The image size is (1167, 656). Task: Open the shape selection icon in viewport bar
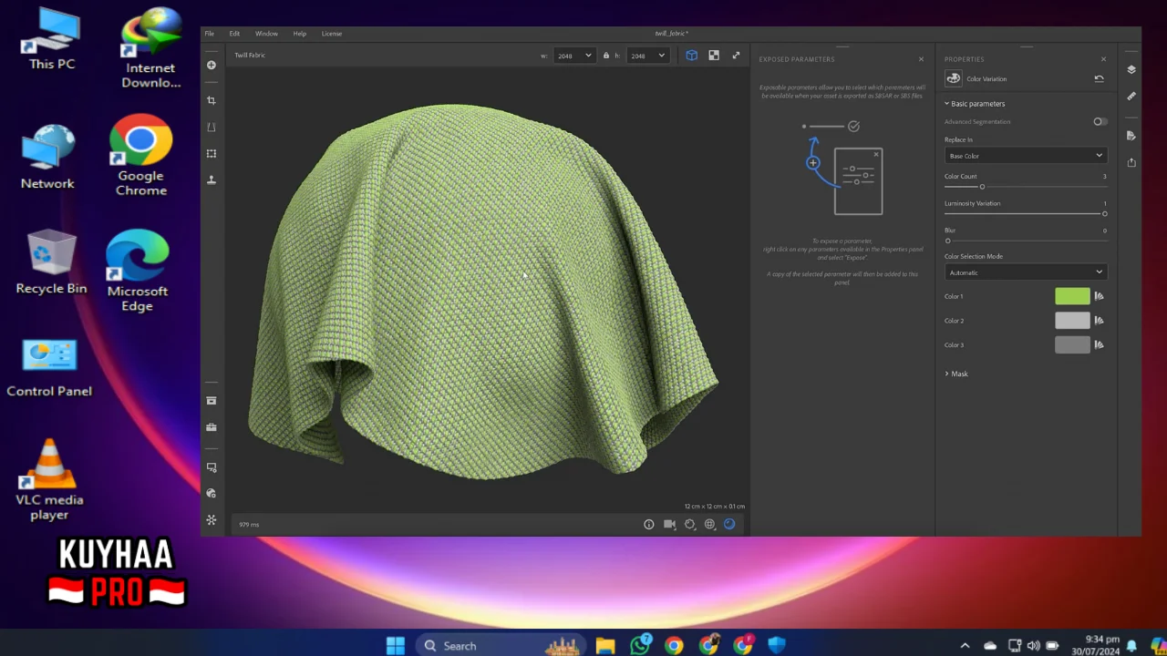[x=690, y=524]
